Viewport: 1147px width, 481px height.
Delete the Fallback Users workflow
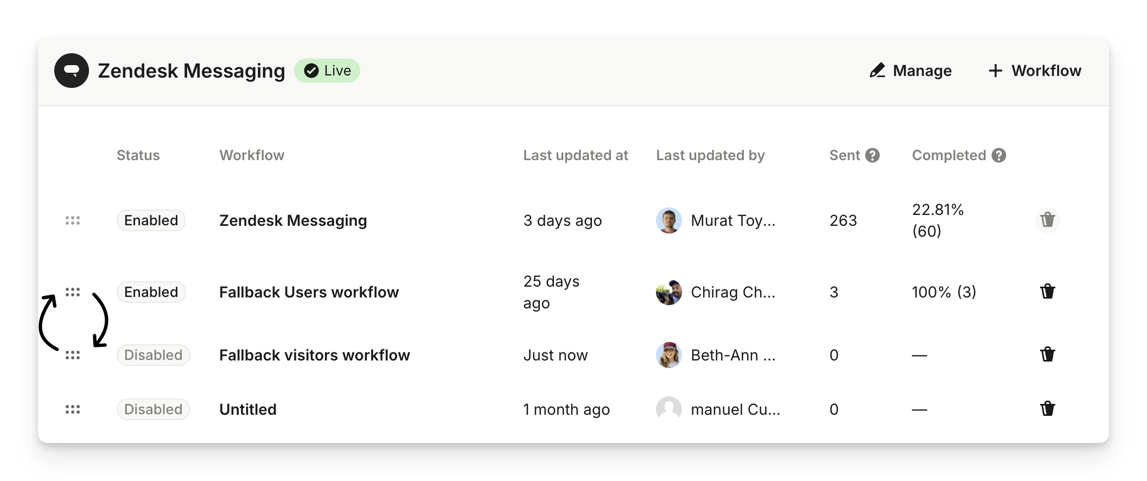point(1047,292)
